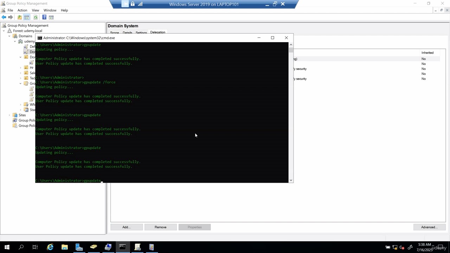
Task: Open the Help menu
Action: pos(64,10)
